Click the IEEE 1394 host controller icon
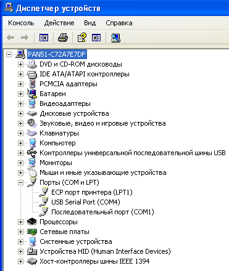 tap(32, 261)
